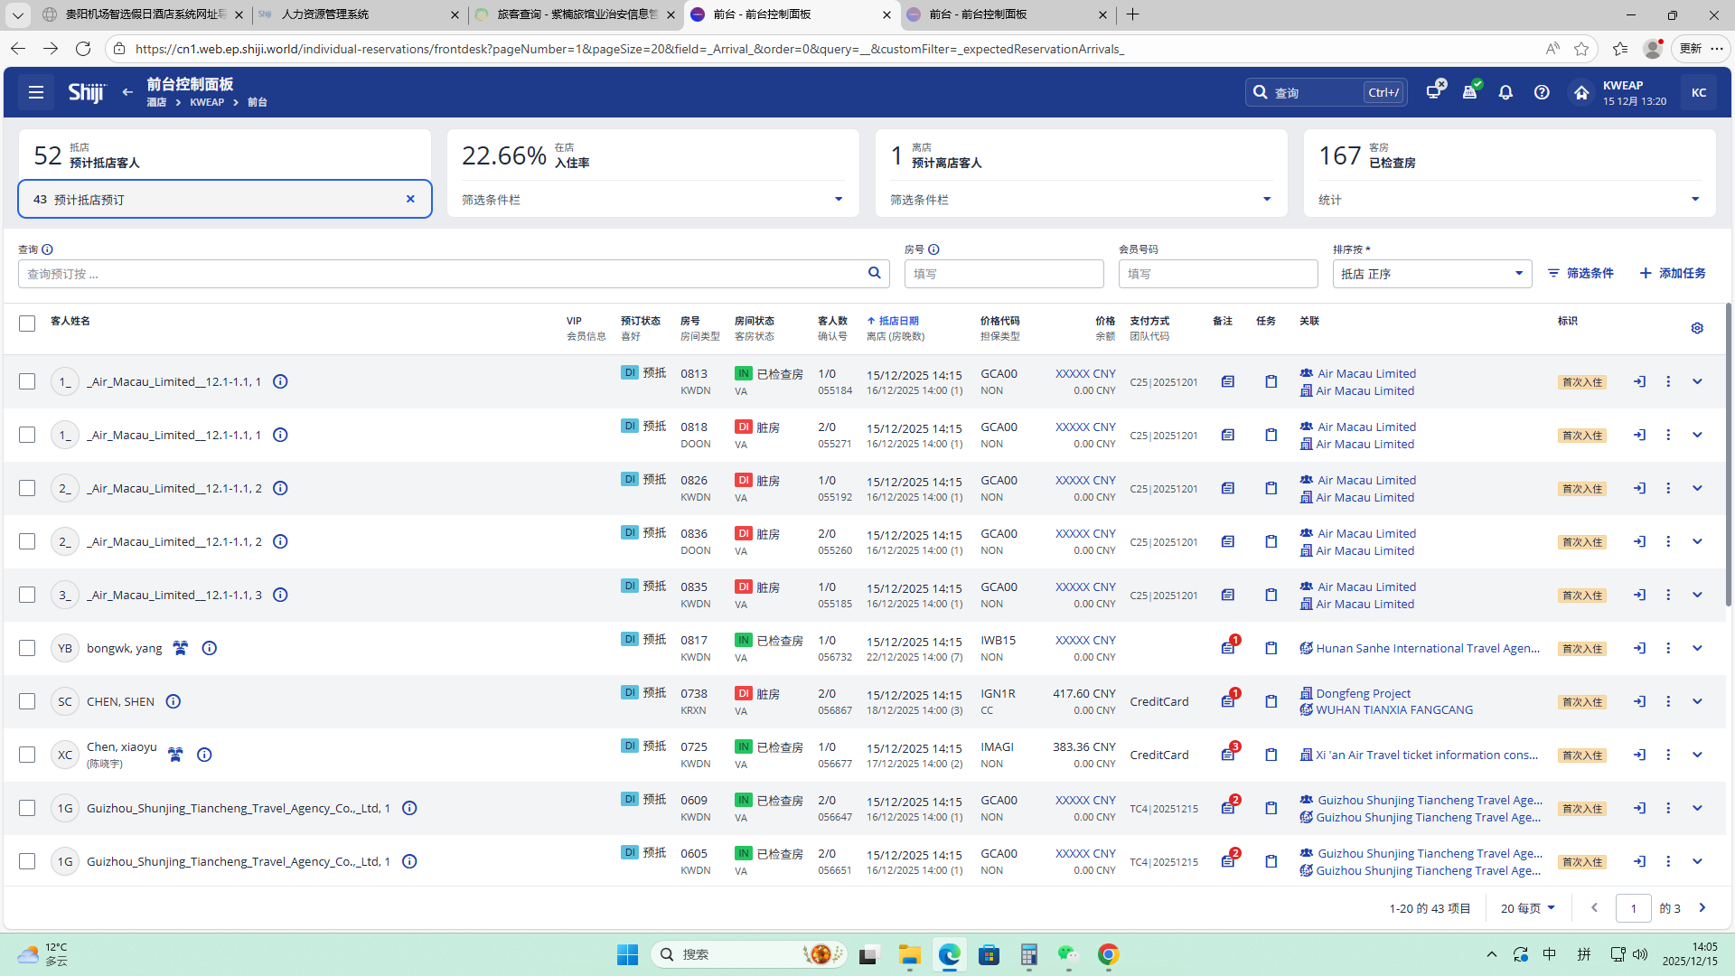This screenshot has height=976, width=1735.
Task: Open the Dongfeng Project link
Action: [1363, 693]
